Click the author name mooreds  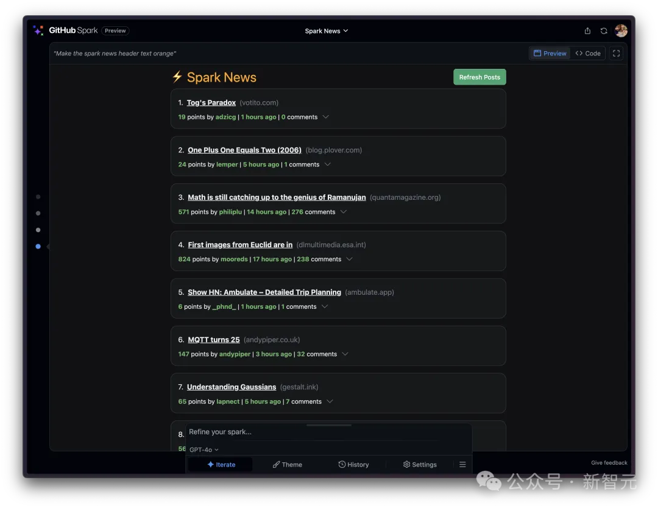tap(234, 259)
